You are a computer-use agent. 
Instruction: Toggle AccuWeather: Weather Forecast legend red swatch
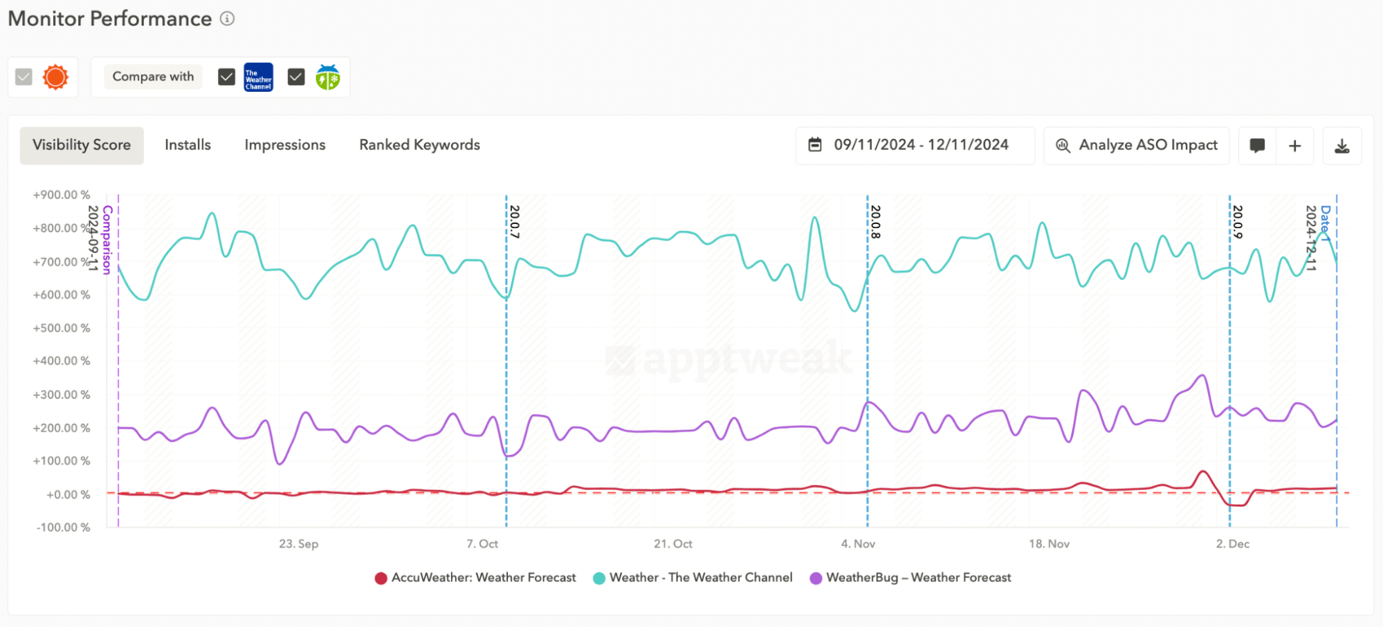381,578
